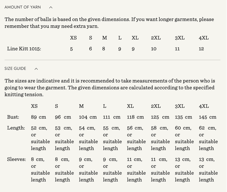Click the SIZE GUIDE heading
227x192 pixels.
[15, 69]
